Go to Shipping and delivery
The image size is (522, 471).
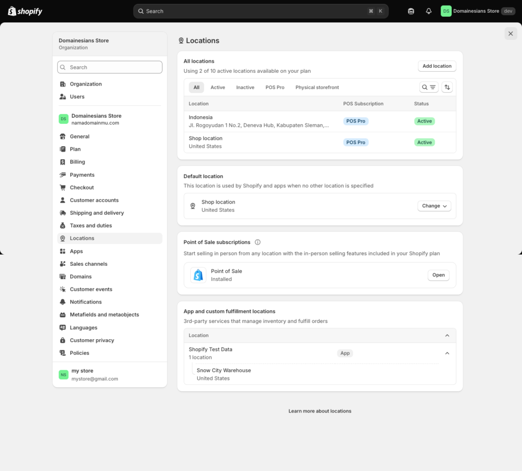click(110, 212)
